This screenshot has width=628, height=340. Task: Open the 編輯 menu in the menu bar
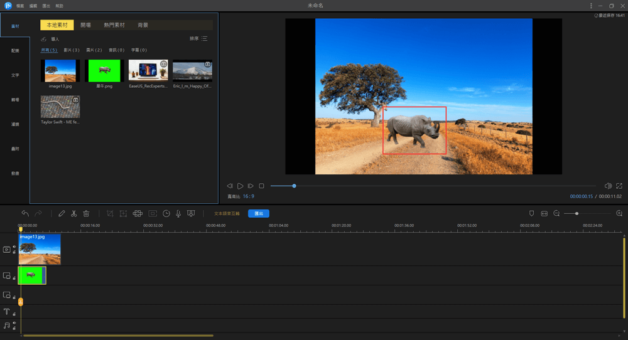(x=33, y=6)
